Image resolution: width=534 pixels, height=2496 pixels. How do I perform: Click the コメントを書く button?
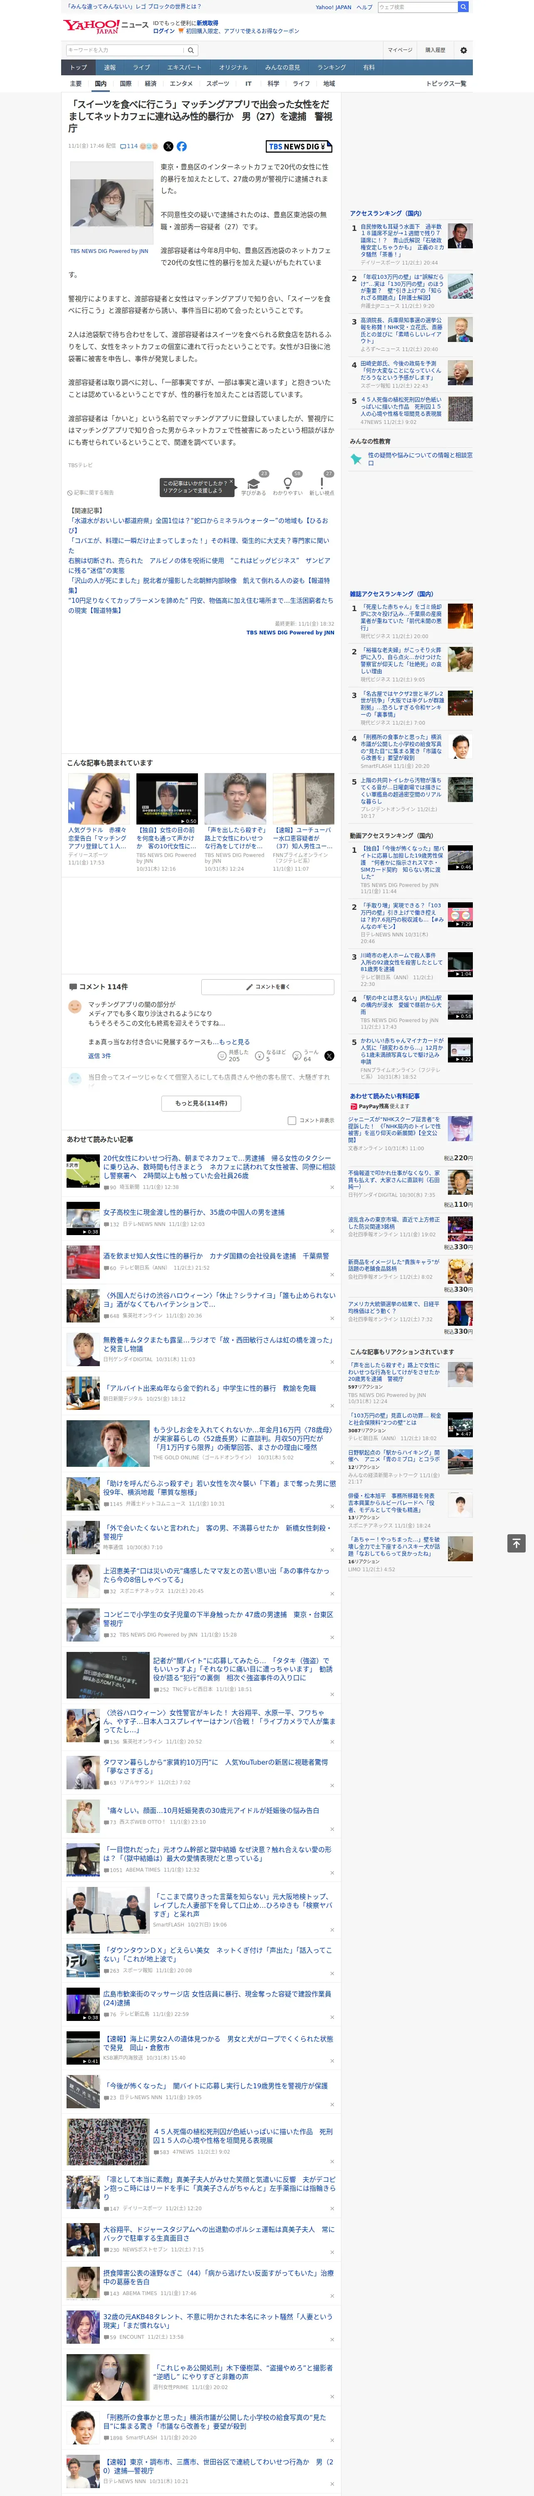pos(267,986)
